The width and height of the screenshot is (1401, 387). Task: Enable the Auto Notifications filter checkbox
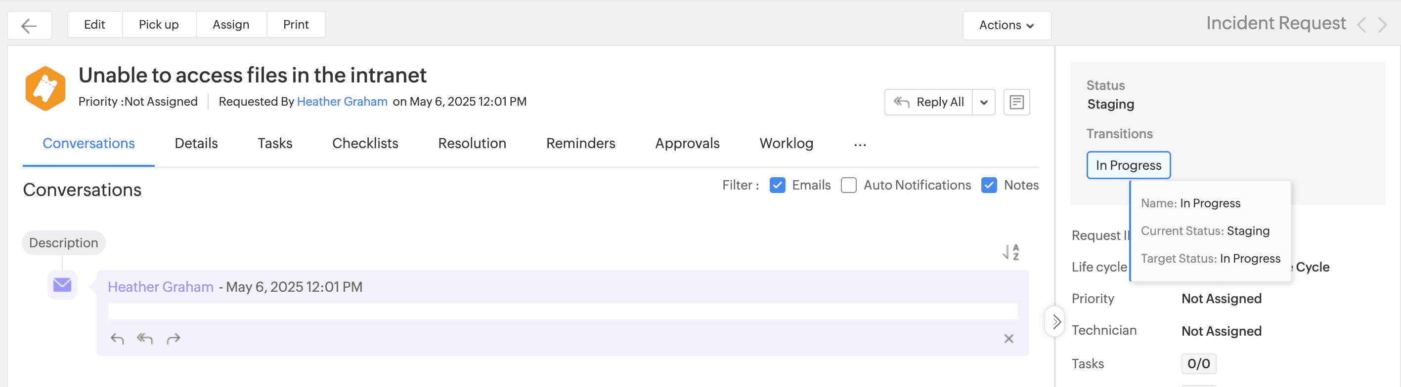tap(848, 186)
